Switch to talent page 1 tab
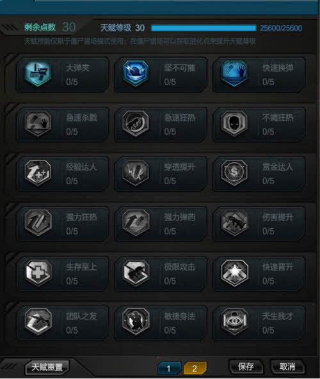The image size is (320, 379). click(169, 368)
